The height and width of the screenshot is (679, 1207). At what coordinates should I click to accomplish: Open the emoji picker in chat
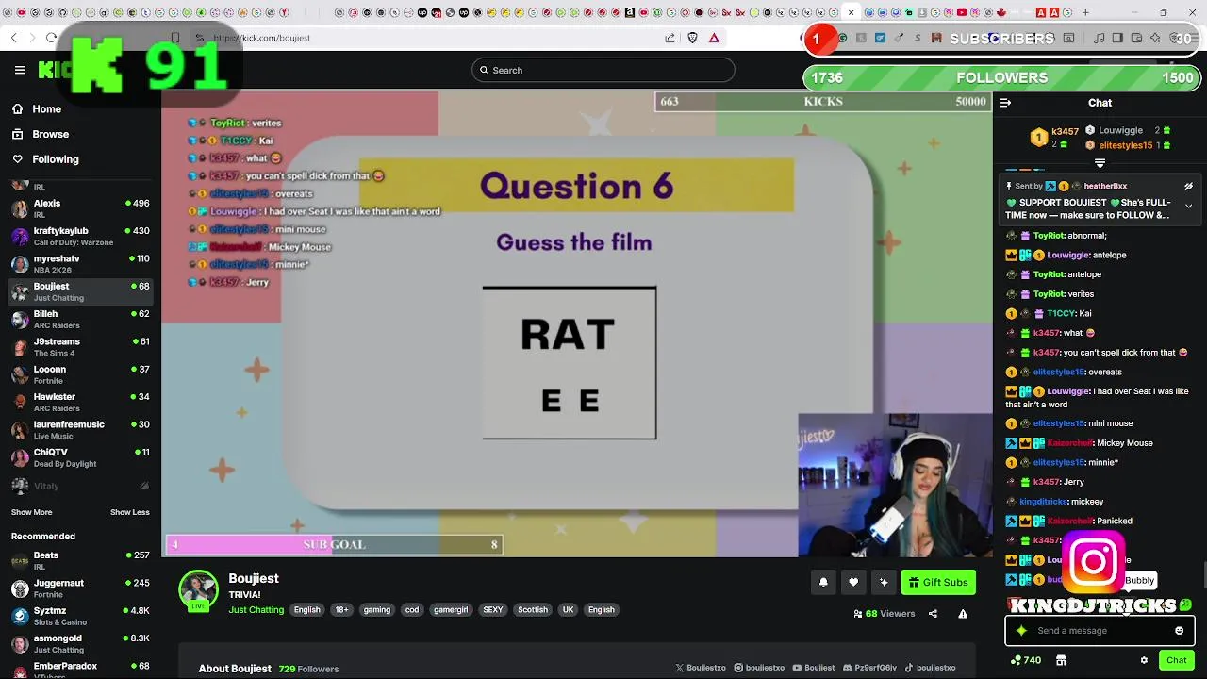pos(1179,631)
